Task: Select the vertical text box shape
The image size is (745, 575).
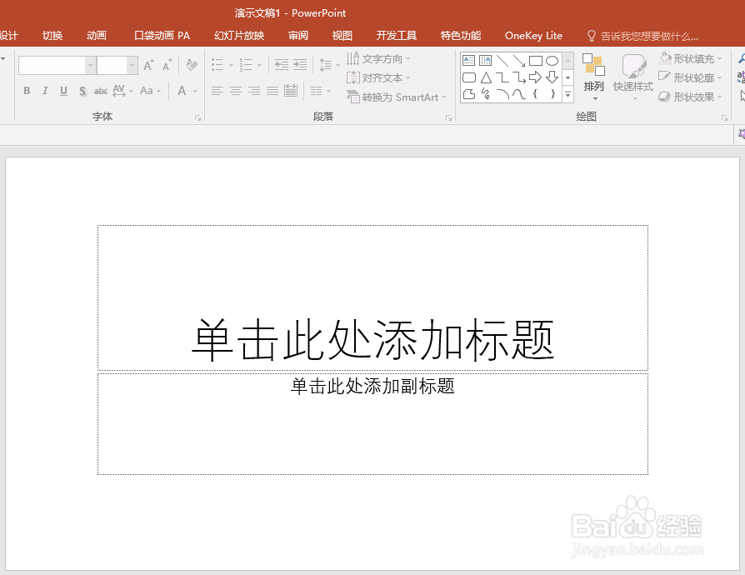Action: [x=485, y=60]
